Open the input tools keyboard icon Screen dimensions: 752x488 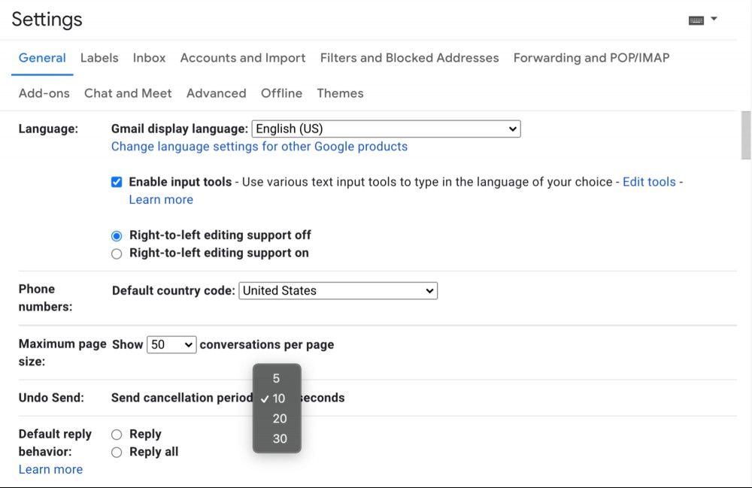click(696, 20)
